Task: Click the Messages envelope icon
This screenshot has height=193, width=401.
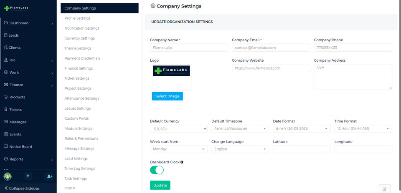Action: 6,122
